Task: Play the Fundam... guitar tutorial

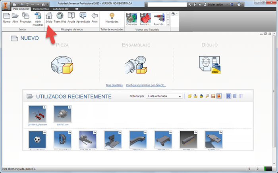Action: point(145,19)
